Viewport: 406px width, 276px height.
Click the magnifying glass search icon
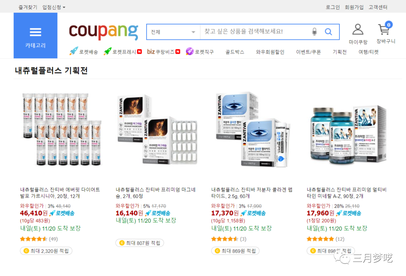tap(328, 32)
